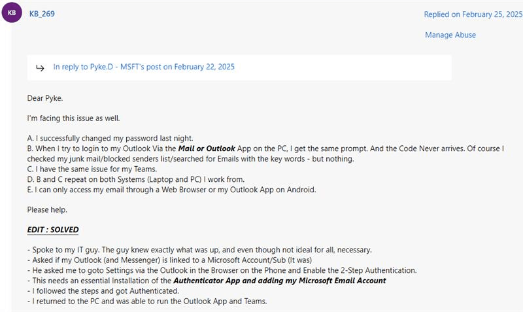Click the Spoke to my IT guy line
This screenshot has width=523, height=312.
coord(199,250)
